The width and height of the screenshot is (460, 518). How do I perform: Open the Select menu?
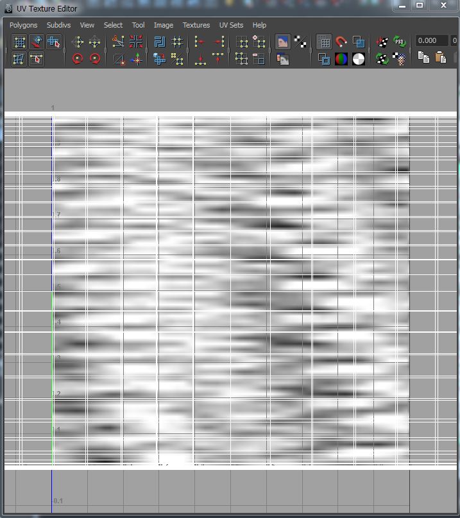tap(113, 25)
